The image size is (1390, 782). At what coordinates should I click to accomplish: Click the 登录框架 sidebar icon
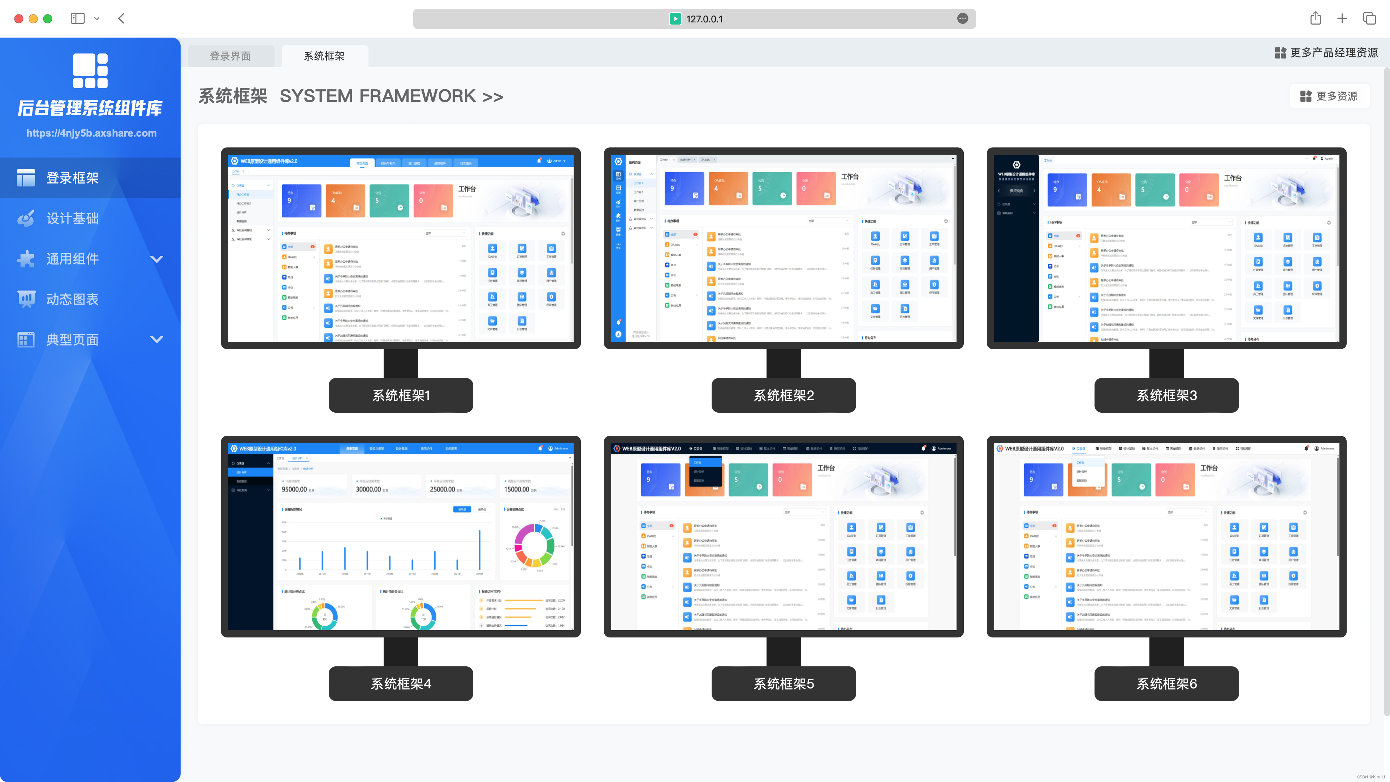26,177
